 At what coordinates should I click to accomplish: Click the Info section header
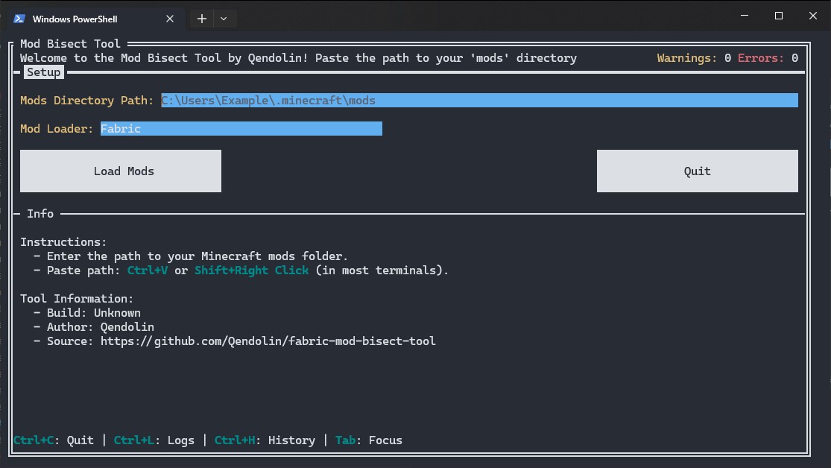click(40, 214)
